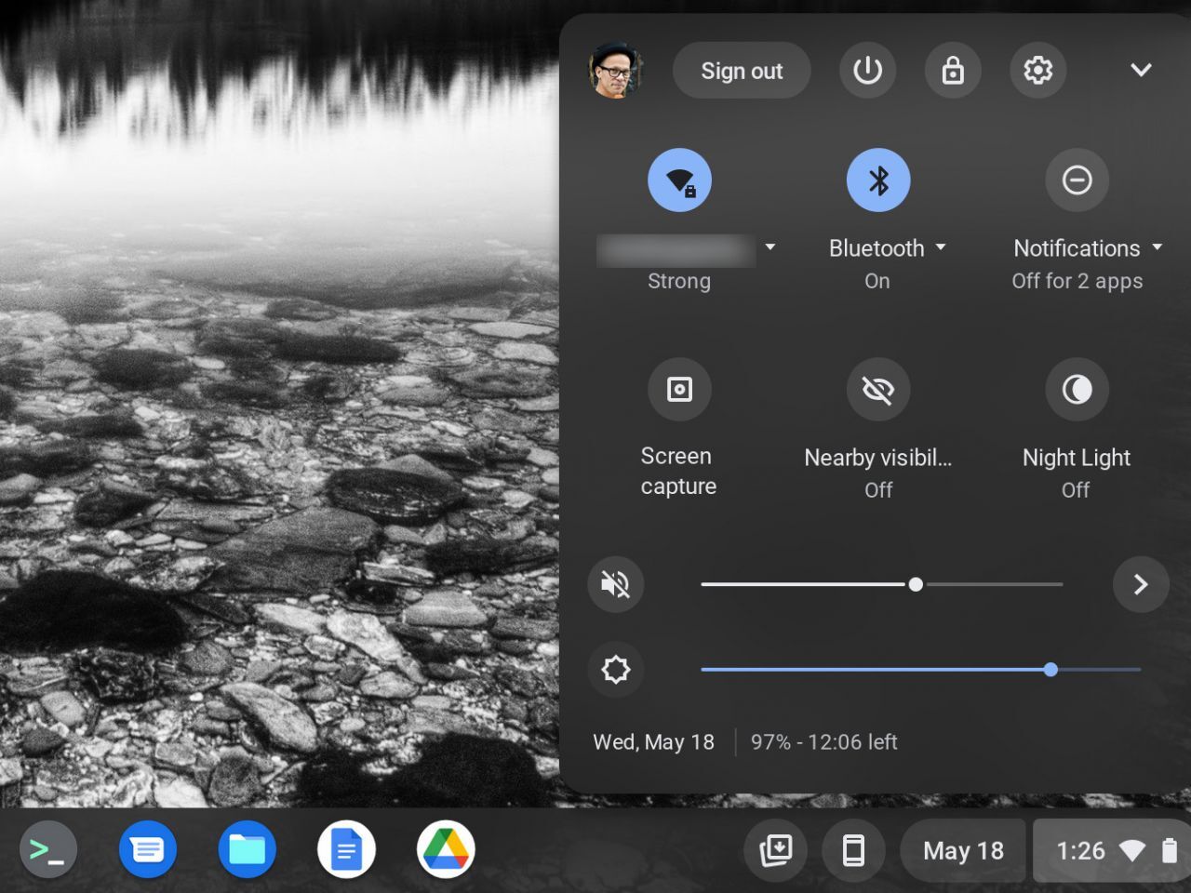Open Settings via the gear icon
Screen dimensions: 1191x893
click(1037, 70)
